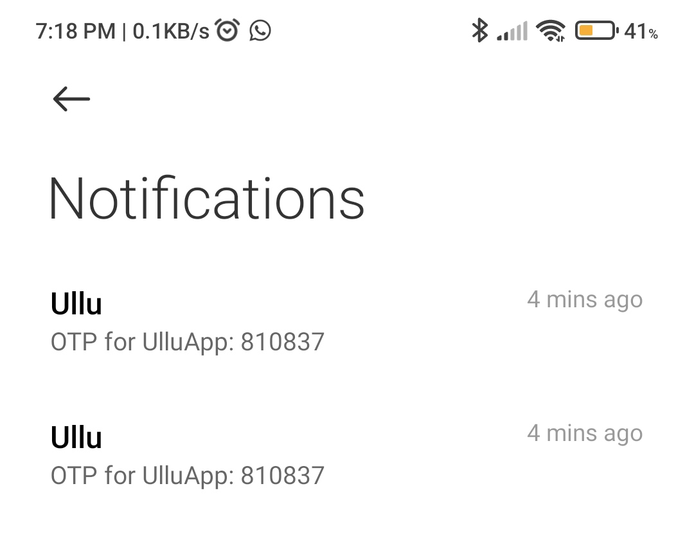Tap the alarm clock status icon
Image resolution: width=694 pixels, height=540 pixels.
227,30
